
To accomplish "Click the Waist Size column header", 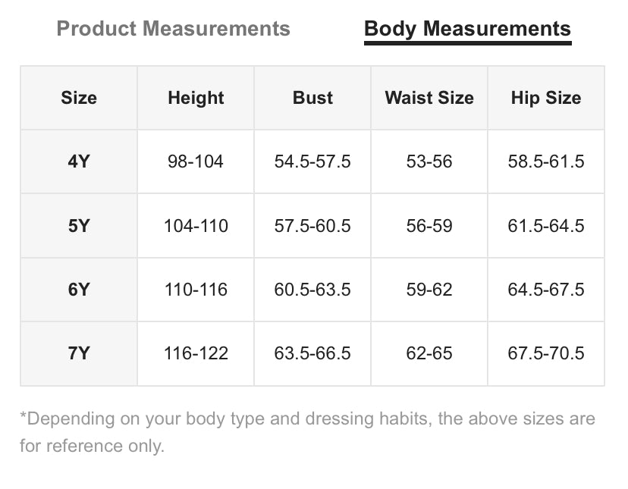I will (429, 98).
